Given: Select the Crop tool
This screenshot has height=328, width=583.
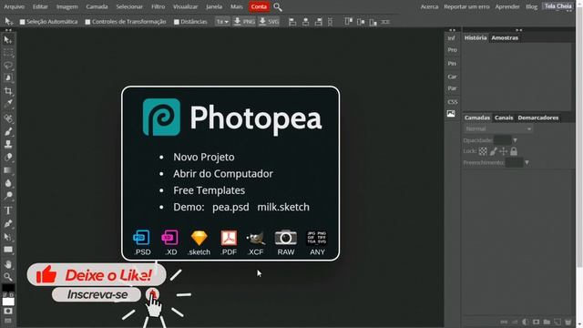Looking at the screenshot, I should [x=8, y=91].
